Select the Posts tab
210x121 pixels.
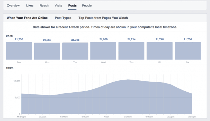click(72, 5)
